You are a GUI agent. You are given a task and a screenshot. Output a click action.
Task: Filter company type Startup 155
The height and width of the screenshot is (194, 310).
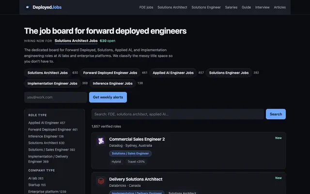[x=37, y=185]
